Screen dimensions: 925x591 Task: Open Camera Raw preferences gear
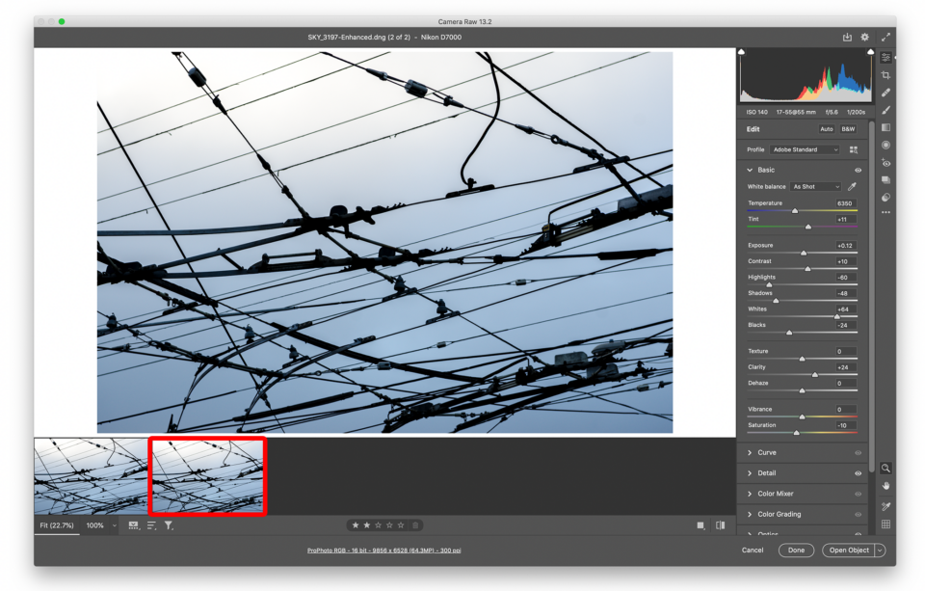click(864, 38)
